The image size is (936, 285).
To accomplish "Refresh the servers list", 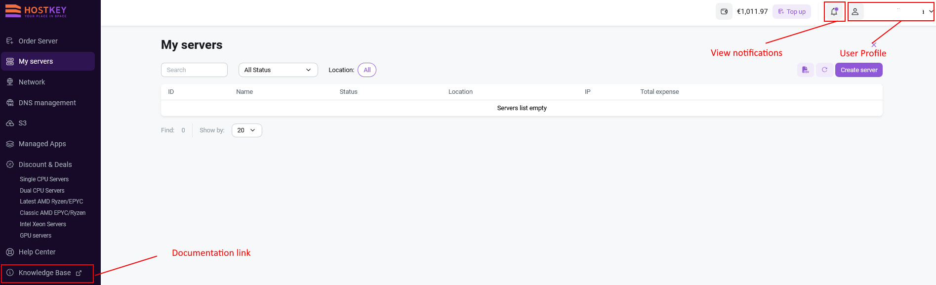I will point(824,70).
